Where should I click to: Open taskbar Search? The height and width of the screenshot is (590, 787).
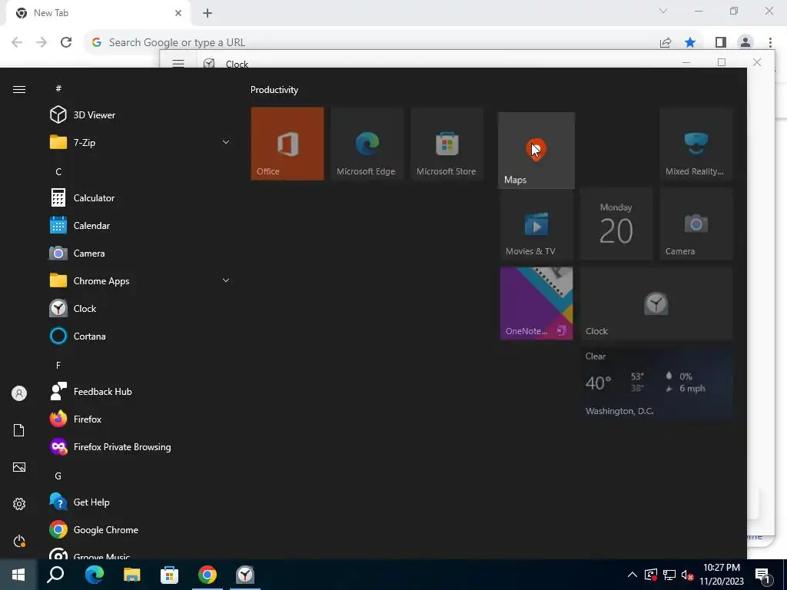tap(55, 575)
